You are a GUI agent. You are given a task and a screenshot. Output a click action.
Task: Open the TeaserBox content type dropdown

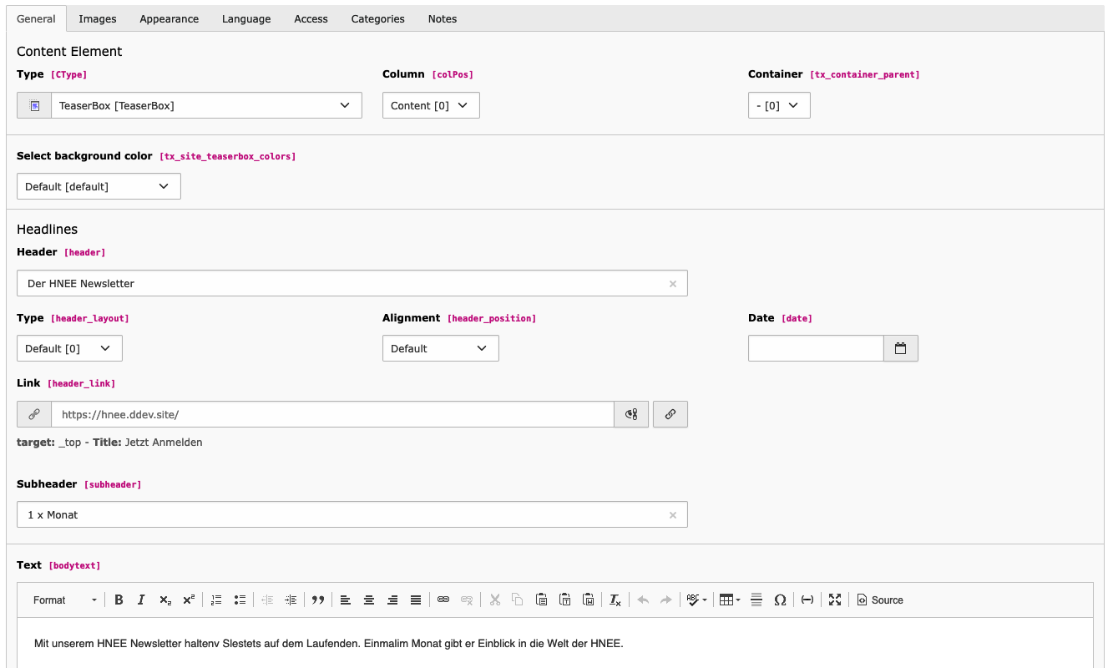[x=205, y=106]
